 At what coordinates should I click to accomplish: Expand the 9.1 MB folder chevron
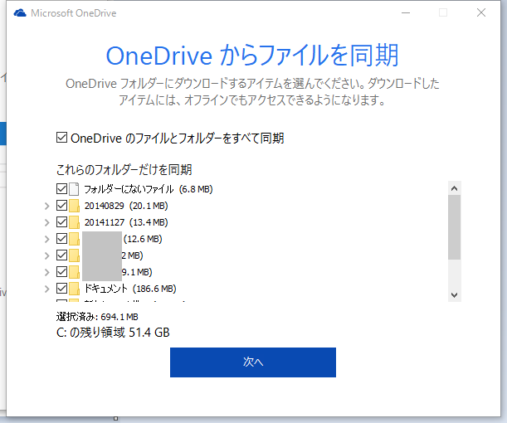(47, 272)
